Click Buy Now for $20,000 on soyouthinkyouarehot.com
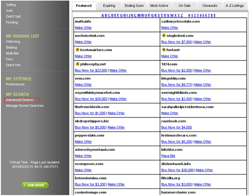This screenshot has height=196, width=250. click(91, 99)
